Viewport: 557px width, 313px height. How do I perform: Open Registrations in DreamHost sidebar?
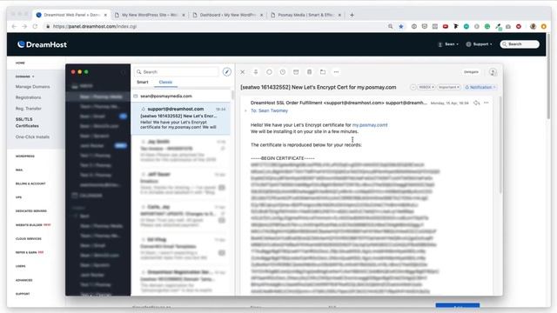(x=28, y=97)
